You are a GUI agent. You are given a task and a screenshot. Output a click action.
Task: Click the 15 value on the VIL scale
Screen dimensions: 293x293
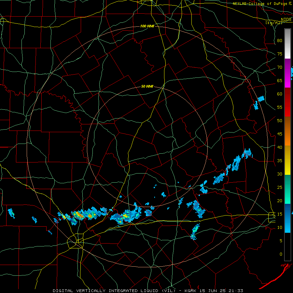click(x=280, y=214)
